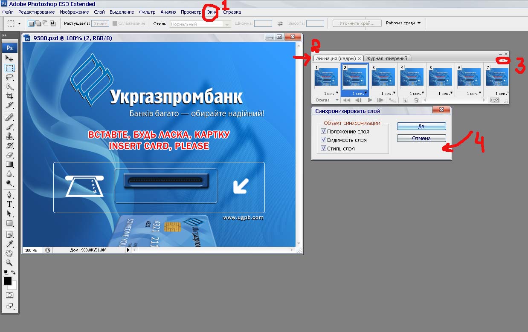This screenshot has width=528, height=332.
Task: Select the Eyedropper tool
Action: (9, 244)
